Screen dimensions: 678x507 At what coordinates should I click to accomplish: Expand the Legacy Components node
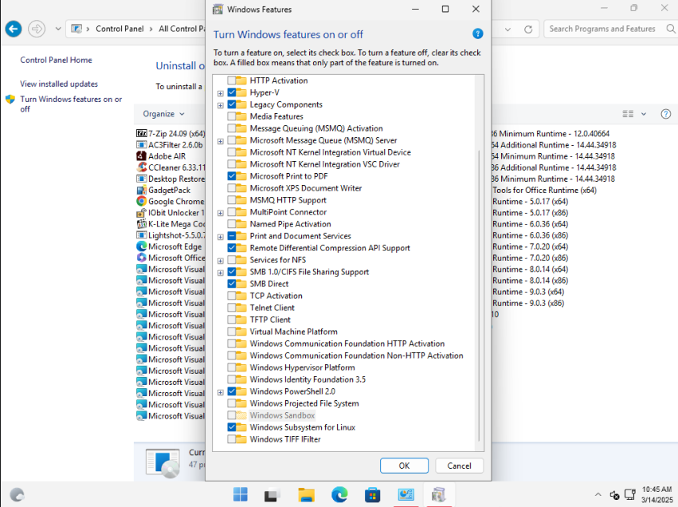pyautogui.click(x=221, y=105)
